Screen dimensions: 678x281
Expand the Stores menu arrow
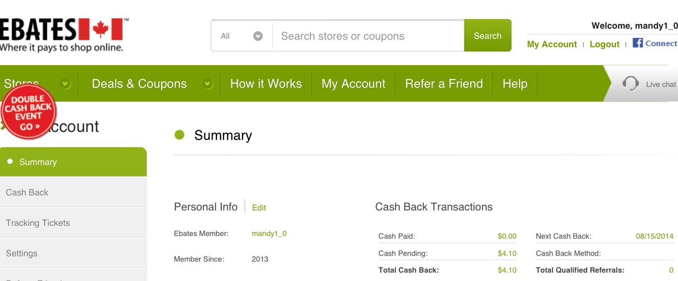coord(65,83)
